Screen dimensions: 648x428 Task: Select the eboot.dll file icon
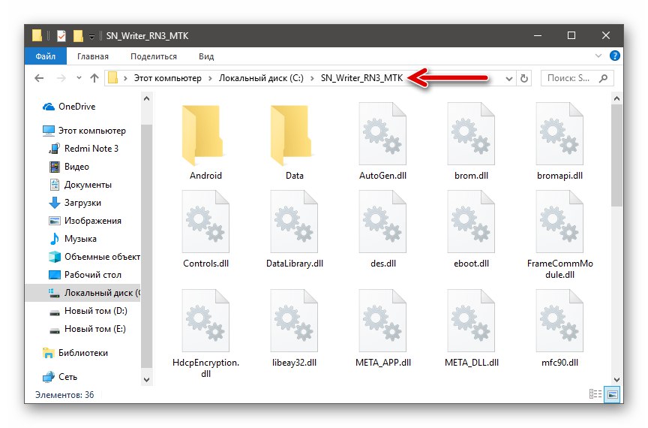click(x=471, y=222)
